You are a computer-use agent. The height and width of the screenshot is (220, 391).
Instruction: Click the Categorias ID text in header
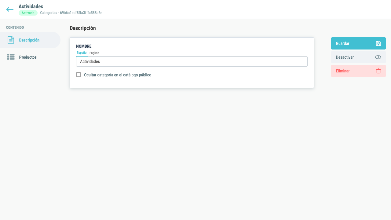71,13
